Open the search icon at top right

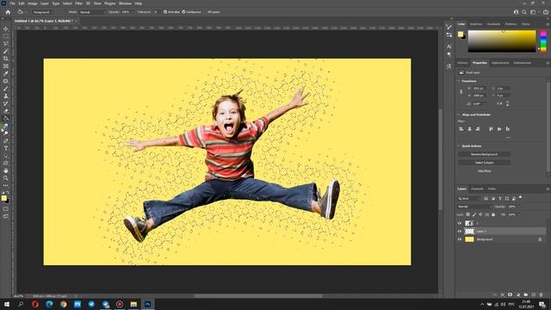(524, 12)
